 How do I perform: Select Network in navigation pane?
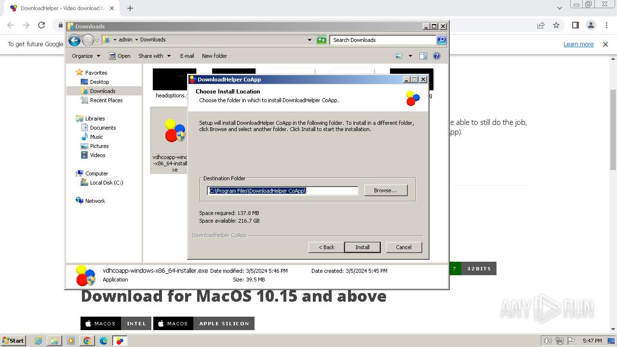95,201
